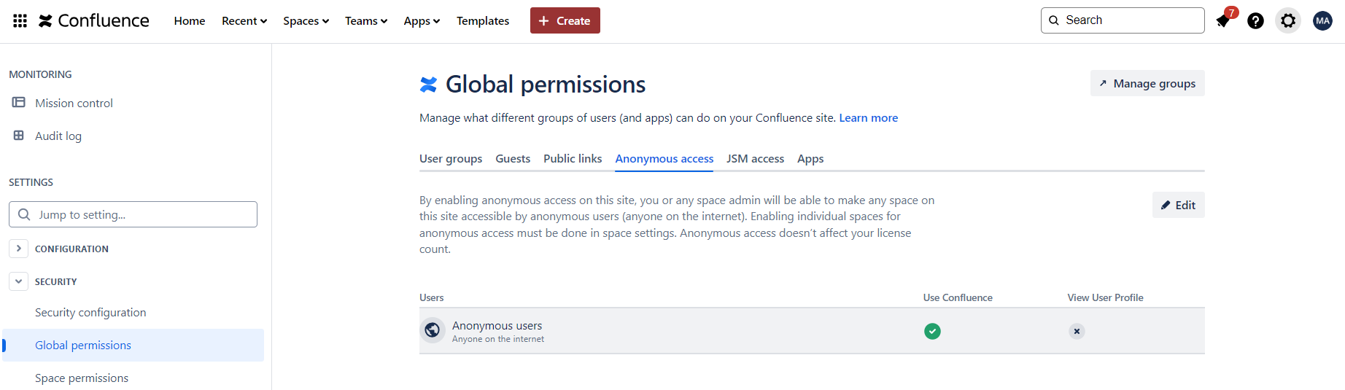Open the notifications bell icon
Viewport: 1345px width, 390px height.
click(1223, 21)
